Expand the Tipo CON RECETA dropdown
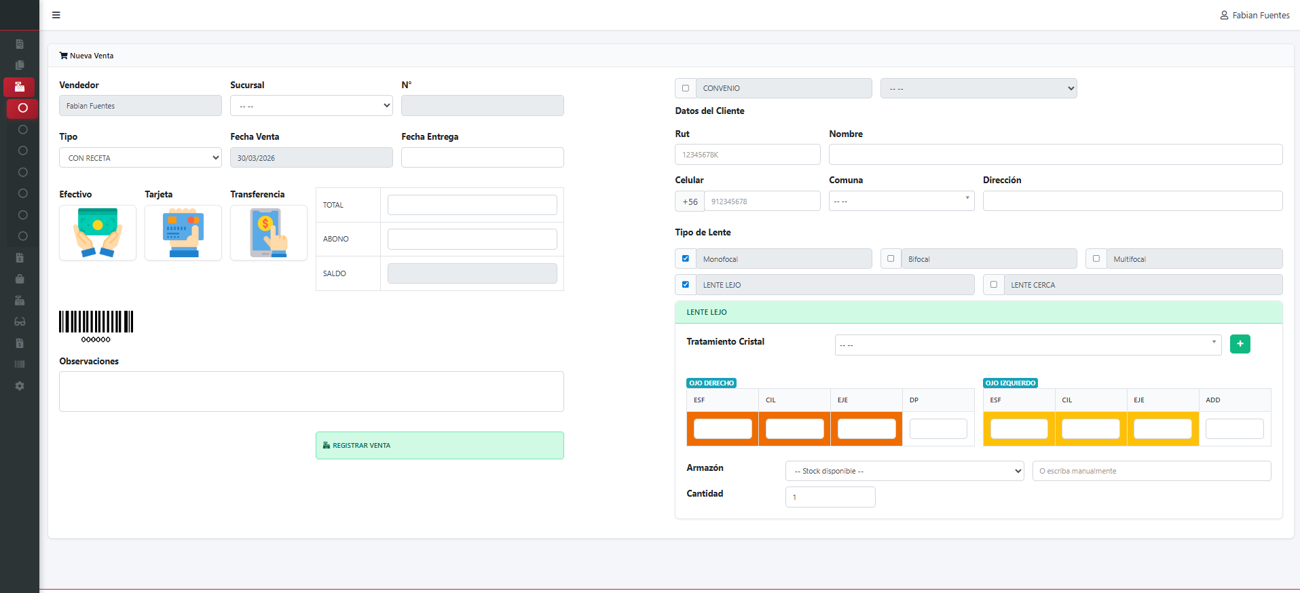The image size is (1300, 593). click(141, 158)
